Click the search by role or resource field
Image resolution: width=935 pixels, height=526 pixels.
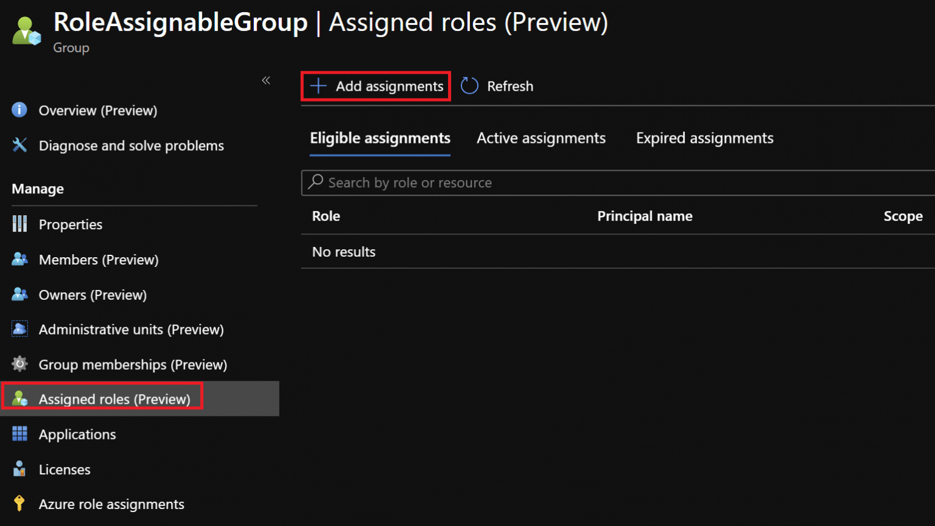point(548,182)
